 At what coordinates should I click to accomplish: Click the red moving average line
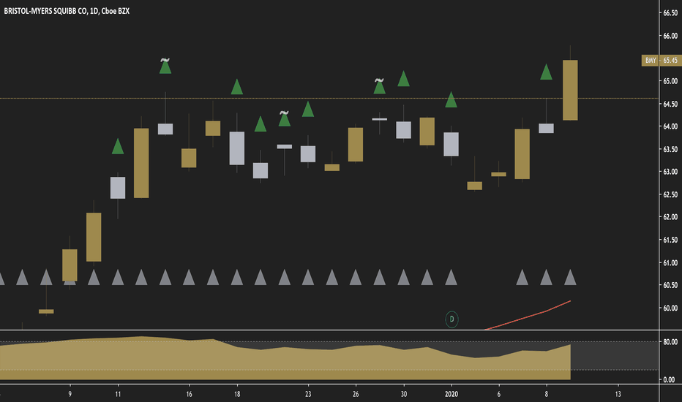point(528,316)
